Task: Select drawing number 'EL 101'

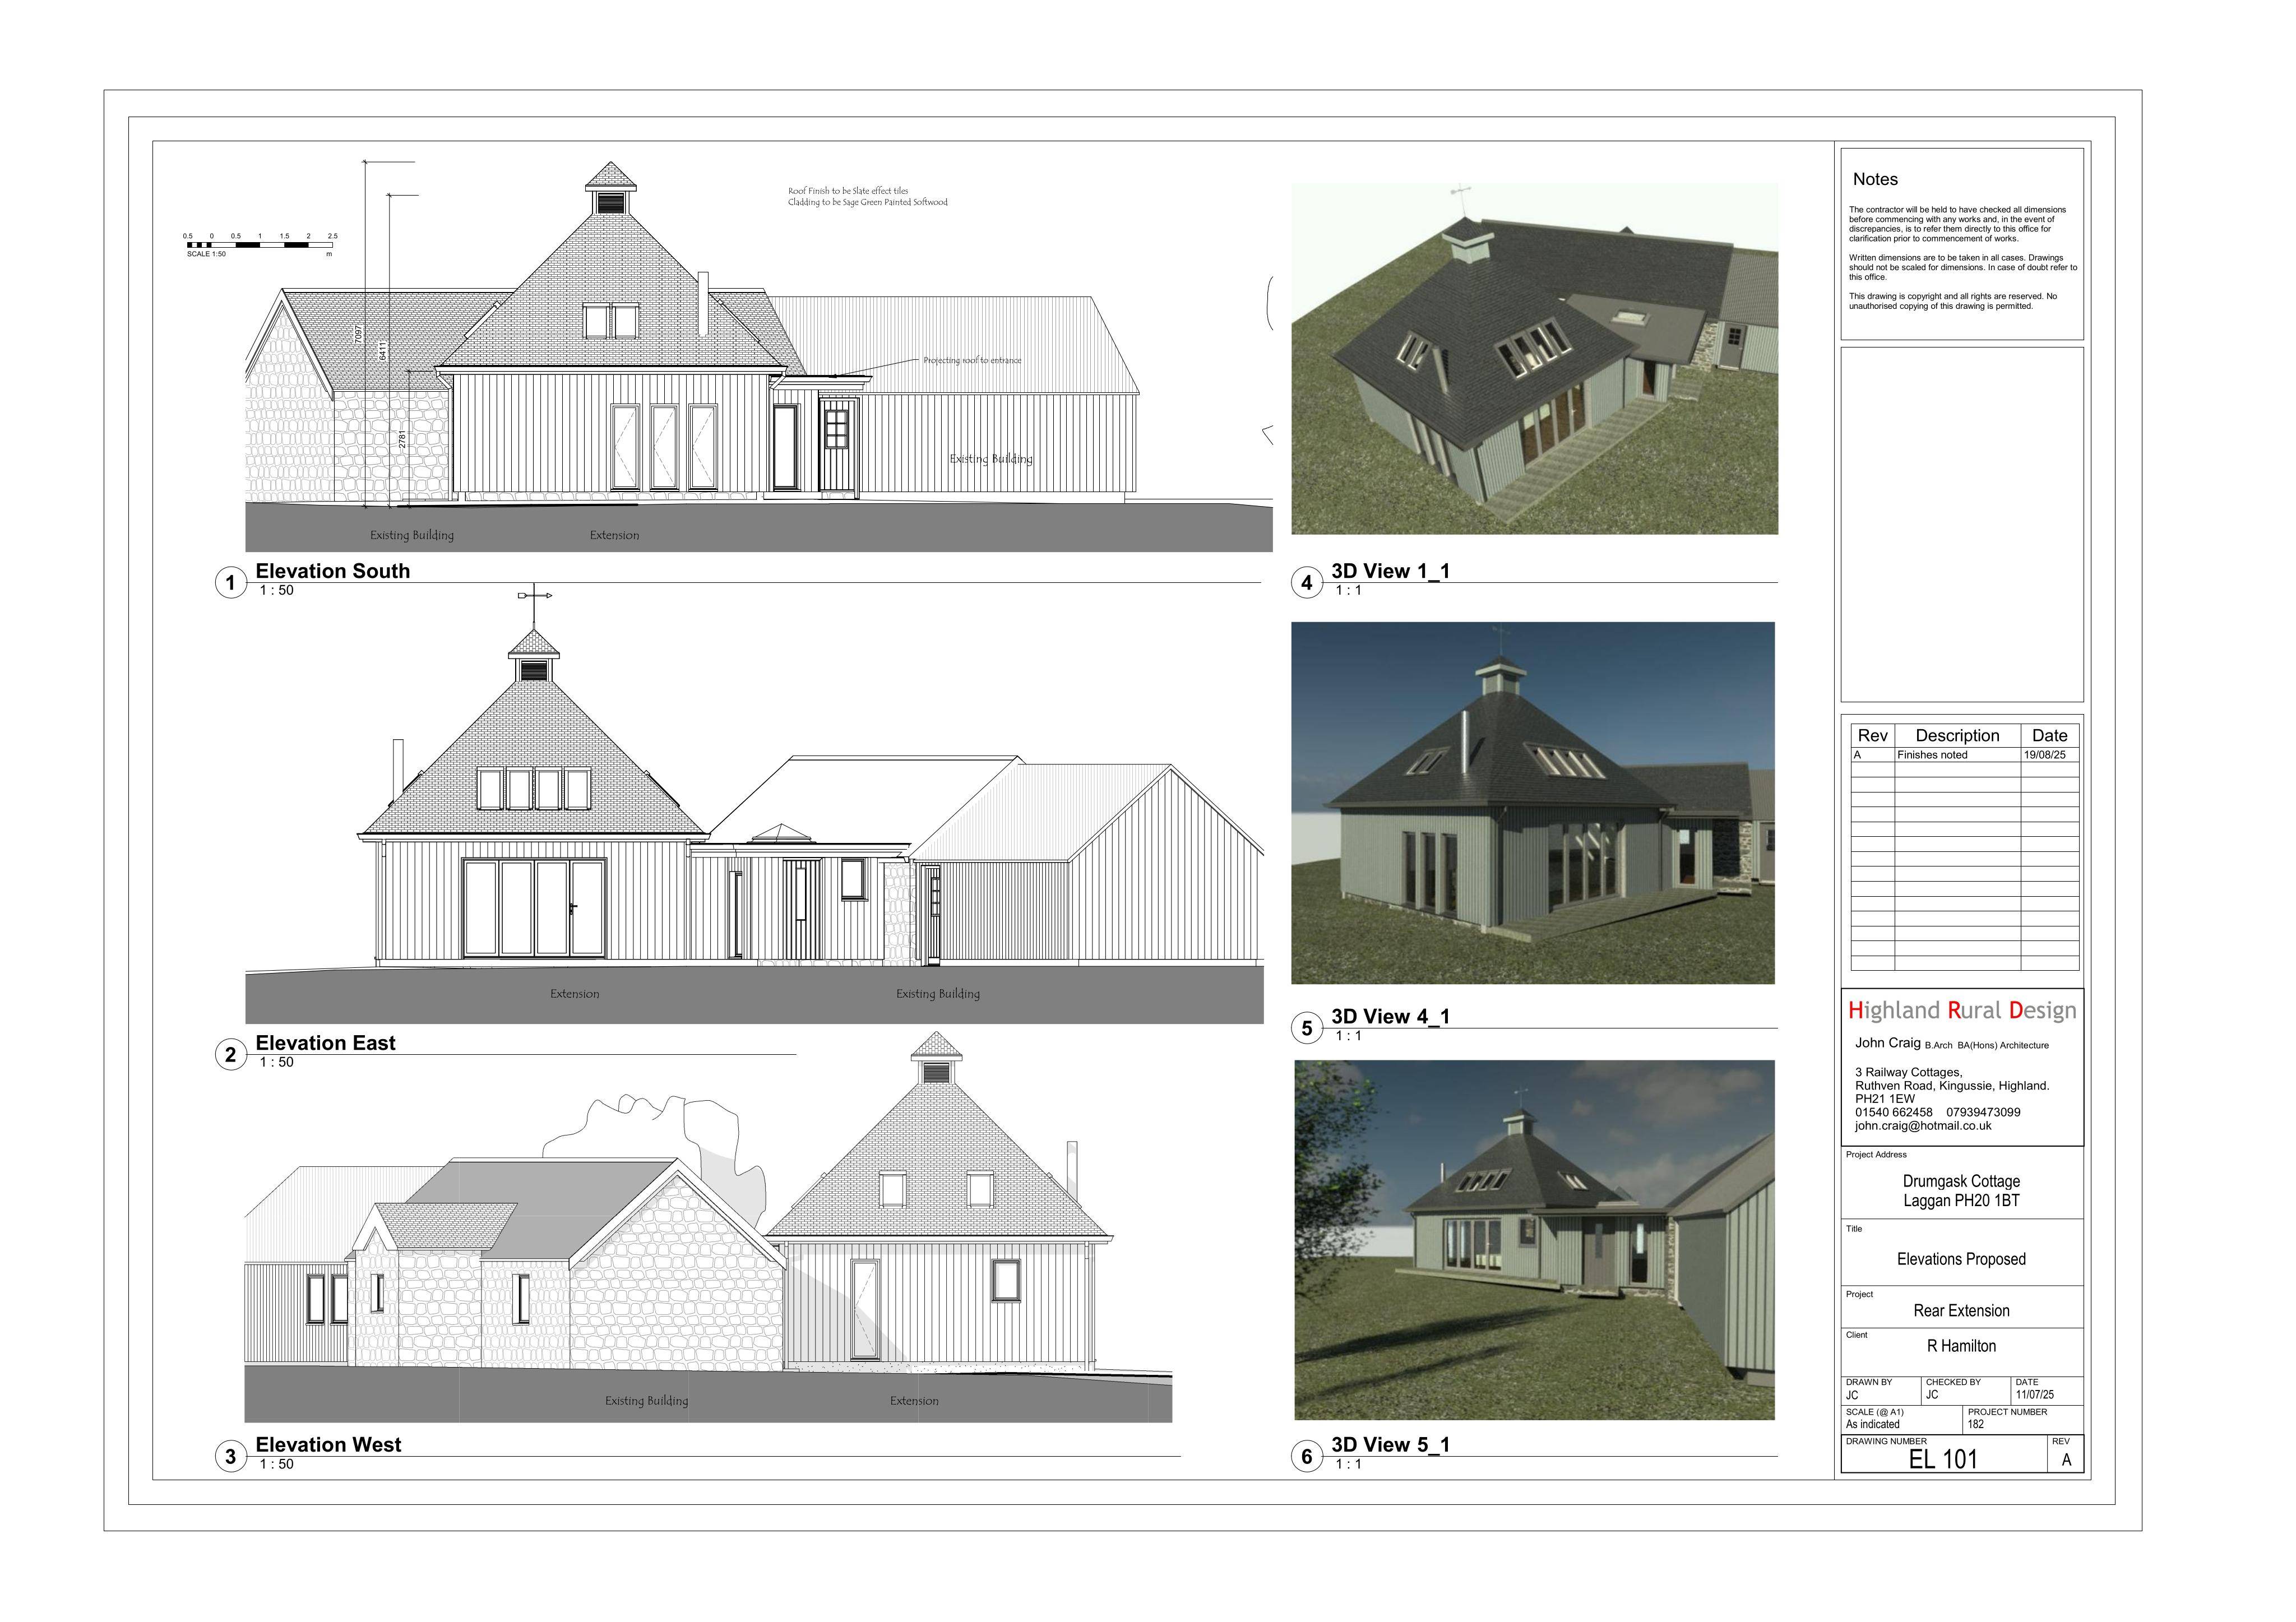Action: [1943, 1460]
